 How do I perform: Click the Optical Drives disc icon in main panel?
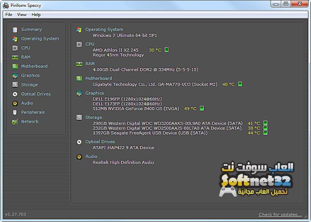pos(79,142)
